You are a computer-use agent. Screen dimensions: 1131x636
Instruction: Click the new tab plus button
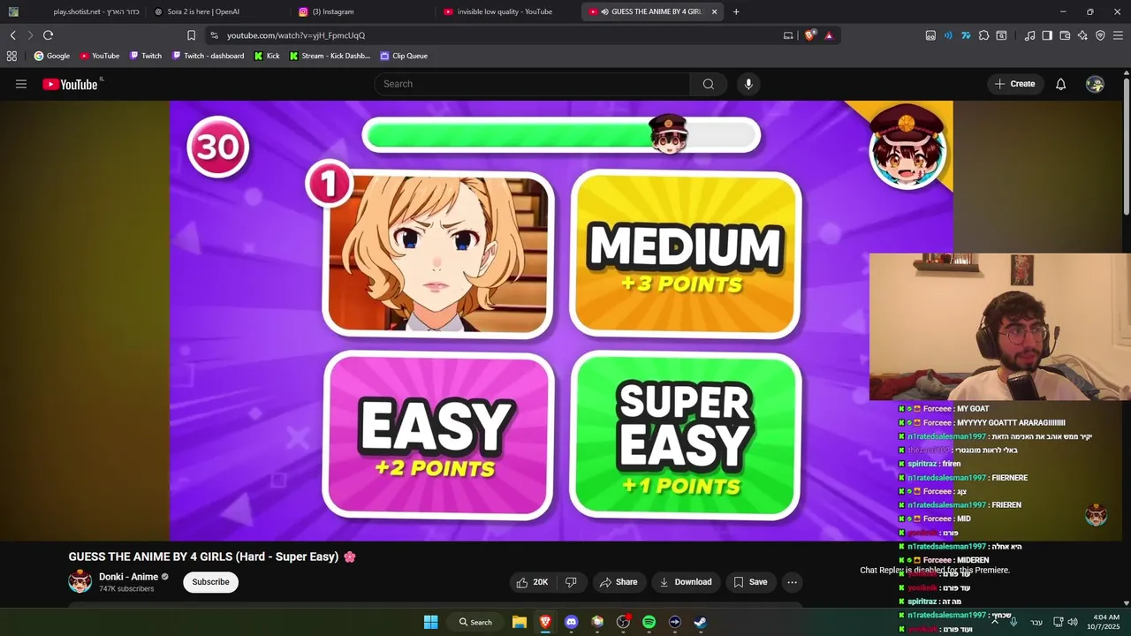coord(736,11)
